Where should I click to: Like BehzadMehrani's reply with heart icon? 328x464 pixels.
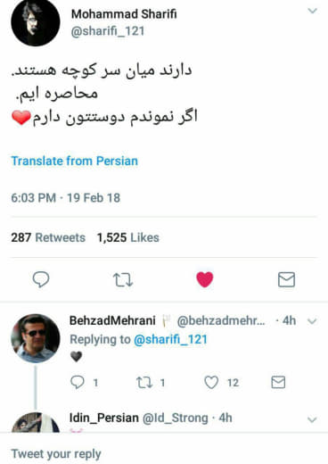coord(211,383)
